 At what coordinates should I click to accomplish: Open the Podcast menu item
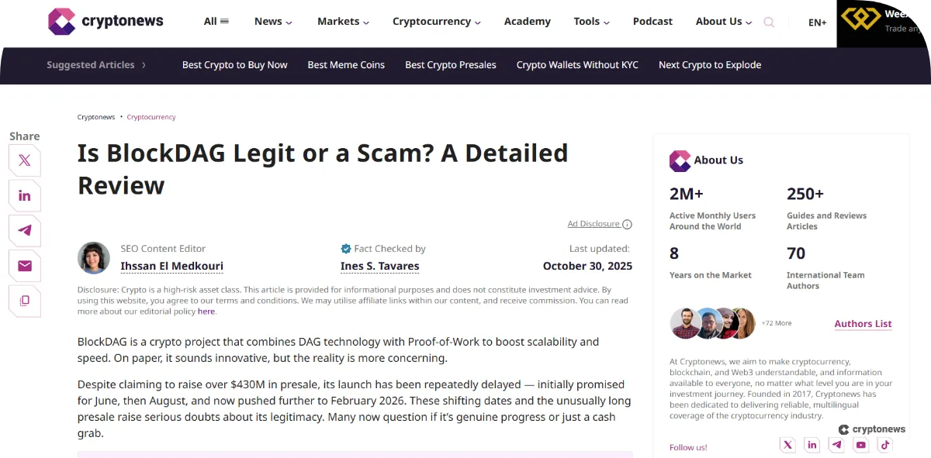652,22
